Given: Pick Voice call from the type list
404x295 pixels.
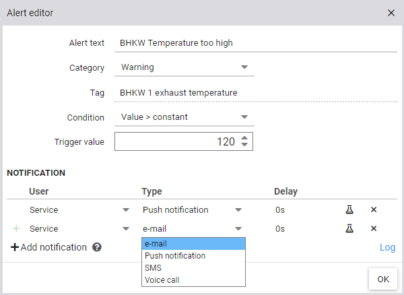Looking at the screenshot, I should [x=194, y=280].
